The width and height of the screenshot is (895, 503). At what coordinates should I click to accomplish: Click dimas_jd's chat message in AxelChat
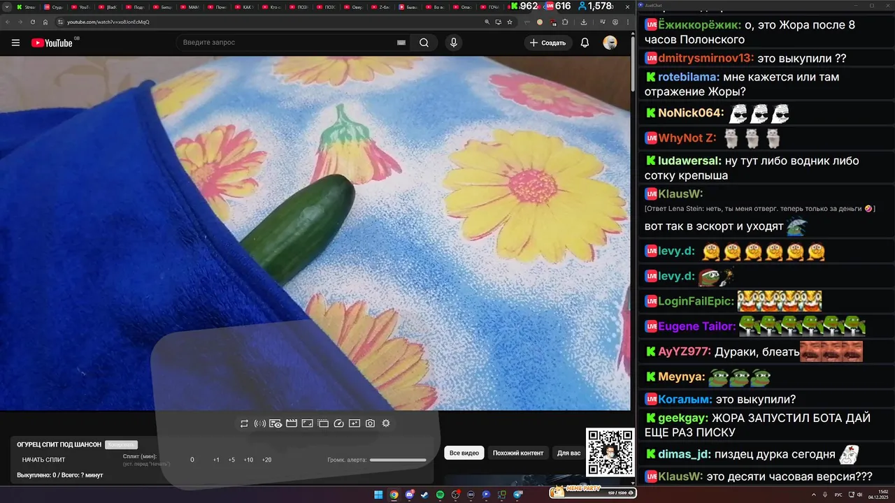(767, 454)
